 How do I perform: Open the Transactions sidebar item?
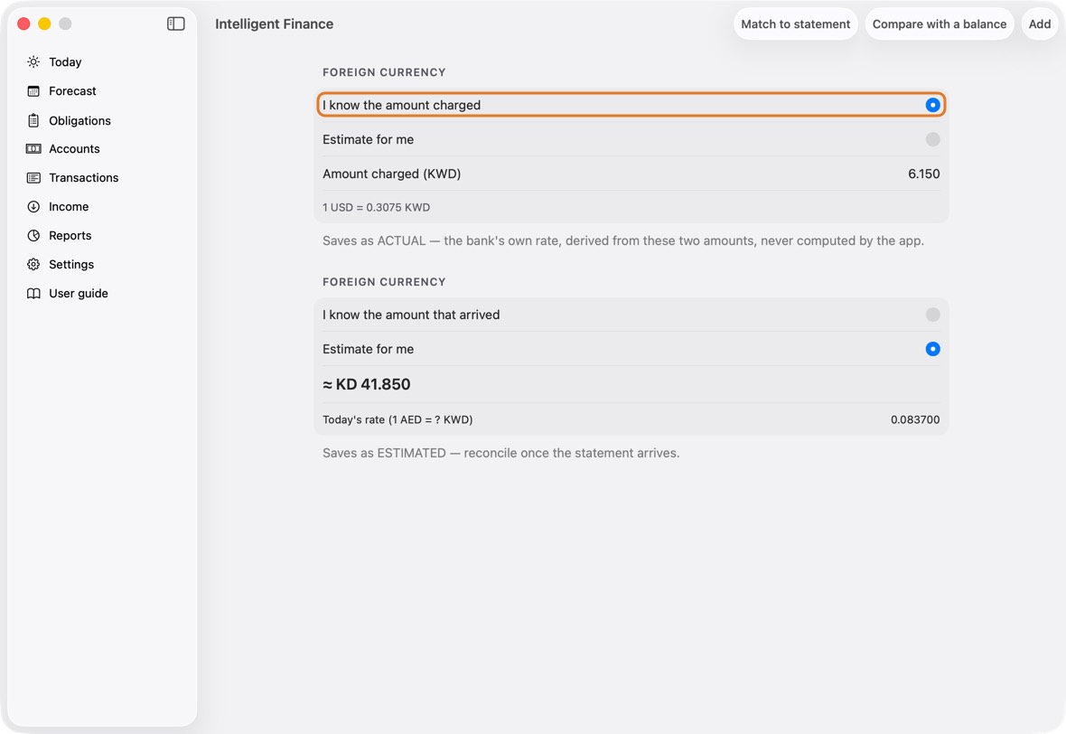pyautogui.click(x=84, y=177)
